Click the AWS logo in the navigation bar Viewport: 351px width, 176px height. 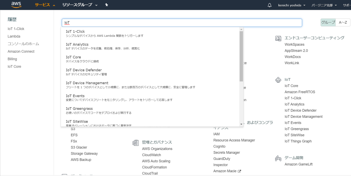16,5
